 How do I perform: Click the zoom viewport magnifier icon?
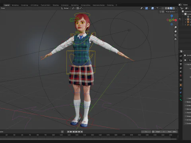[175, 27]
